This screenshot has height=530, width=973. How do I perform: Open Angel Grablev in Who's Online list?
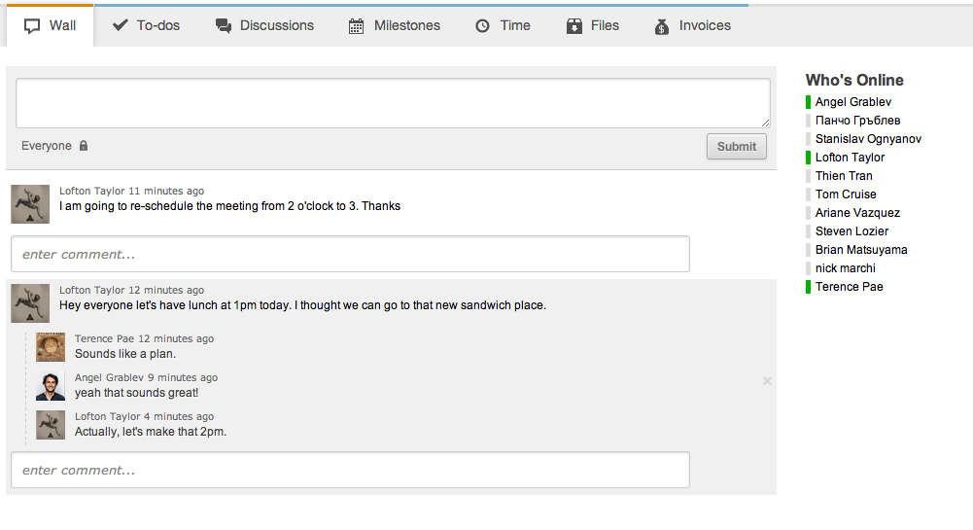tap(852, 102)
